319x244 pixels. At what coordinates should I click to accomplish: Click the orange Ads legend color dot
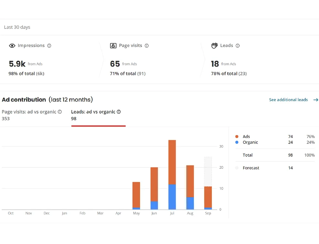(237, 137)
